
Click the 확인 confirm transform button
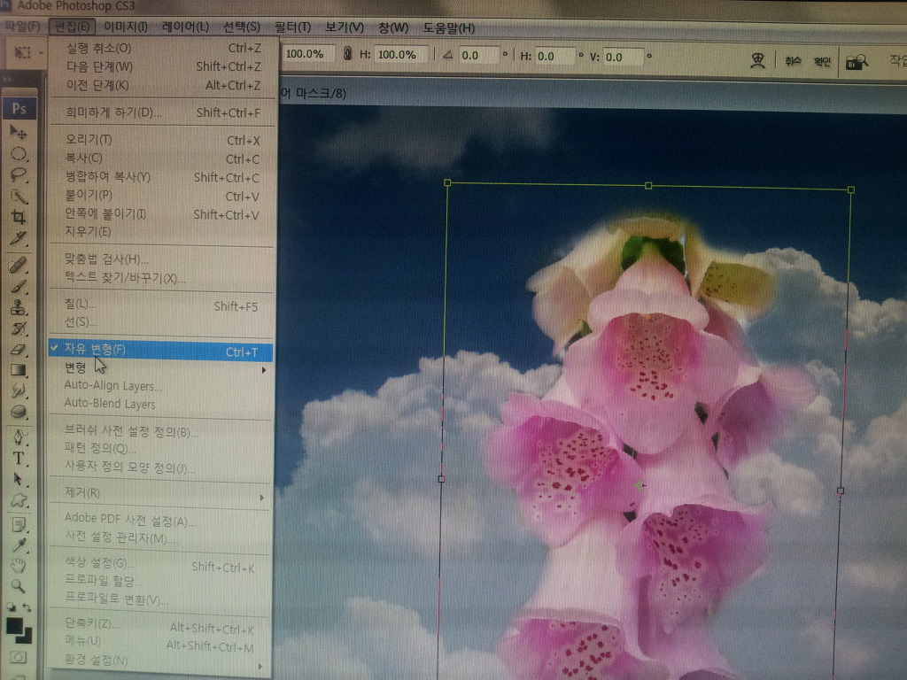pyautogui.click(x=823, y=61)
